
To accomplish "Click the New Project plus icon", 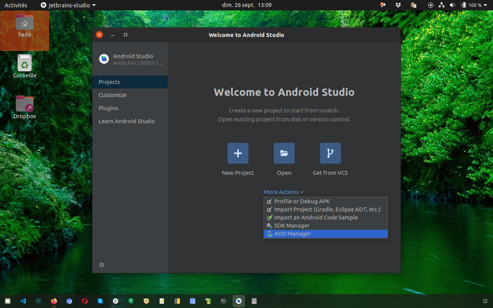I will 238,153.
